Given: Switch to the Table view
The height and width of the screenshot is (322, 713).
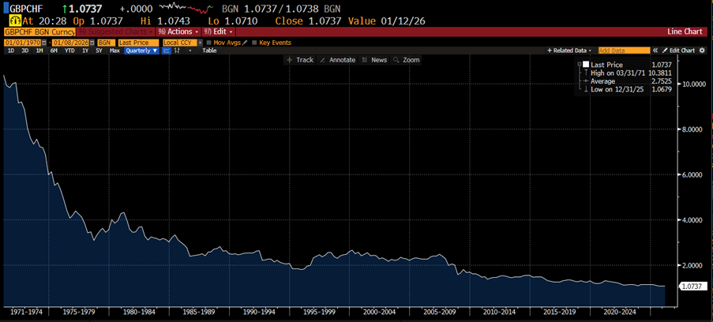Looking at the screenshot, I should tap(209, 51).
